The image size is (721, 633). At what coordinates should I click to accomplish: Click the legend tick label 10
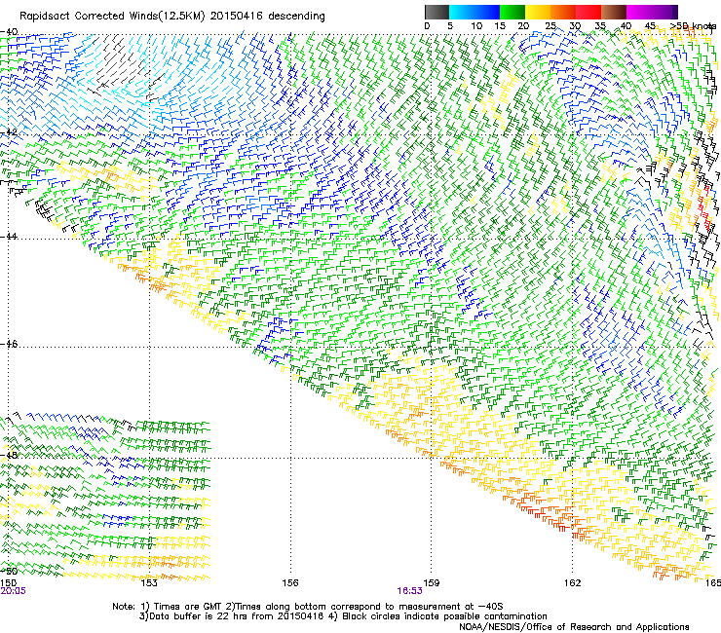[476, 26]
